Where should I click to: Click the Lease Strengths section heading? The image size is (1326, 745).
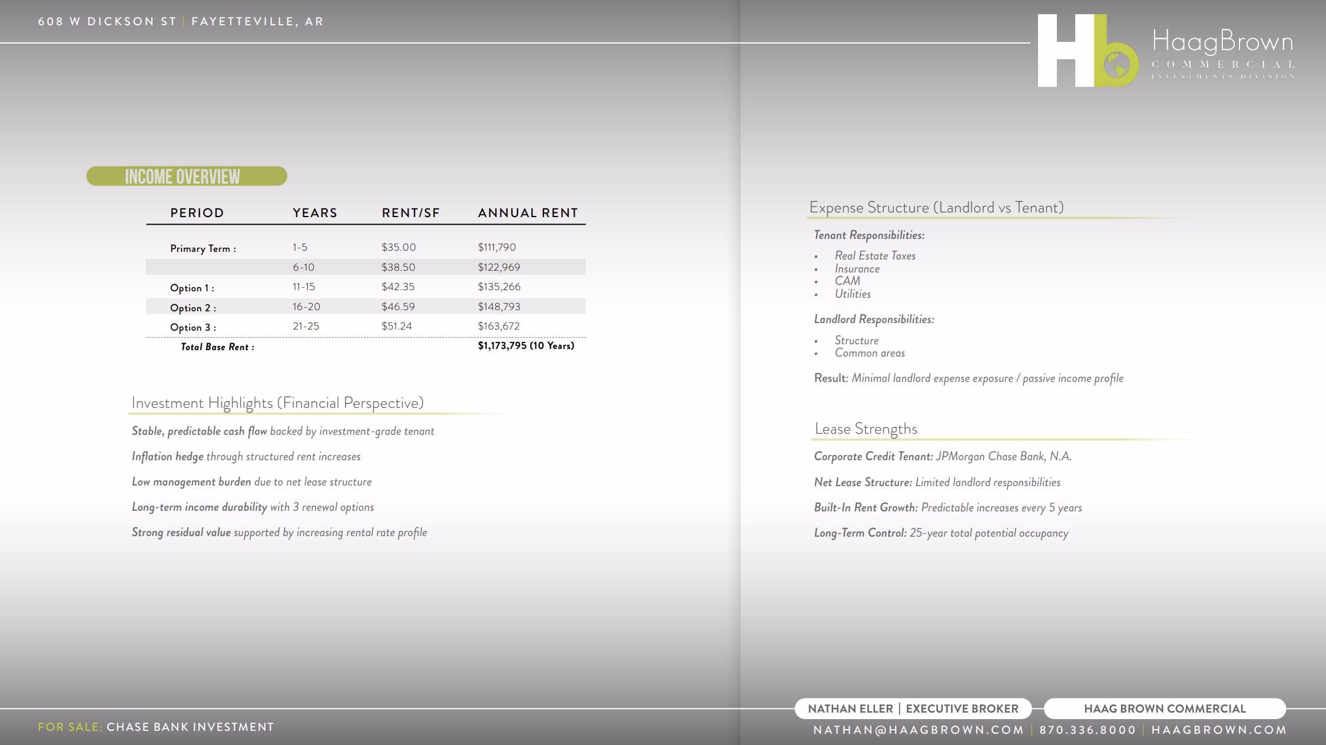point(866,429)
